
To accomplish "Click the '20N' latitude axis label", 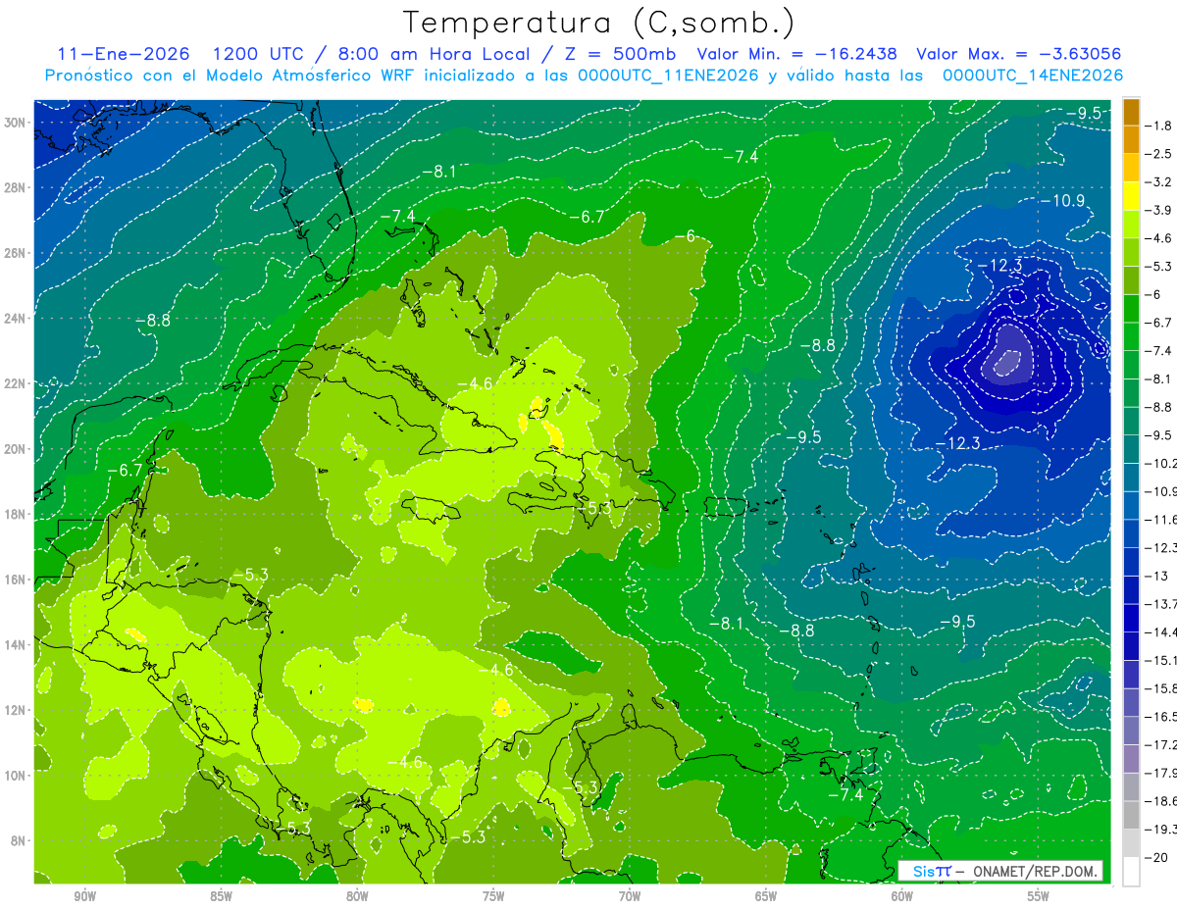I will point(17,449).
